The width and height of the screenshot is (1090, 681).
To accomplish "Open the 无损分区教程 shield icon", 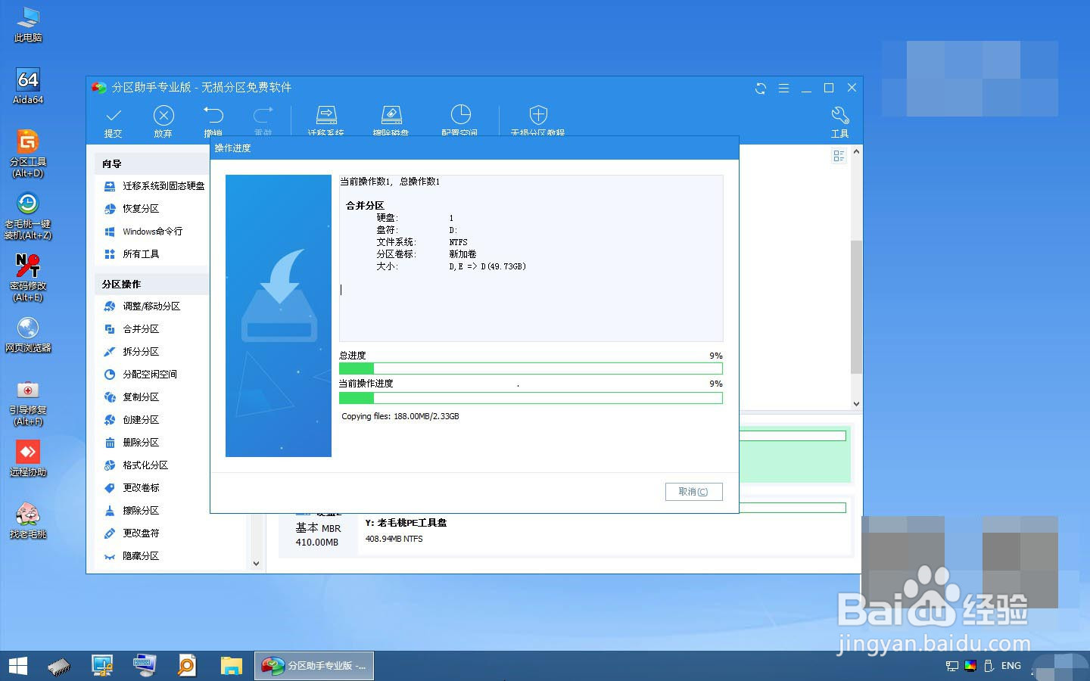I will [x=538, y=115].
